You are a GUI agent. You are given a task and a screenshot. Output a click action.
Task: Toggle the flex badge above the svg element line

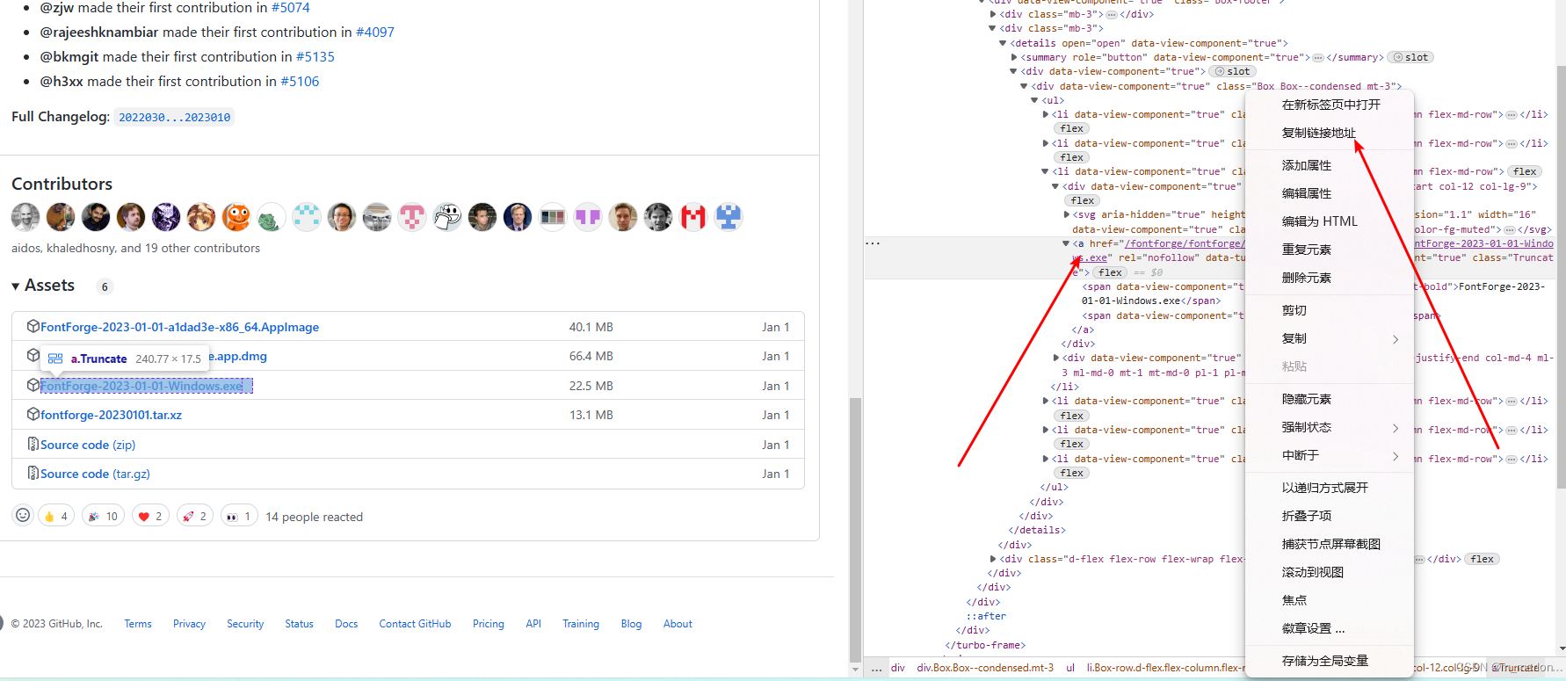1083,200
